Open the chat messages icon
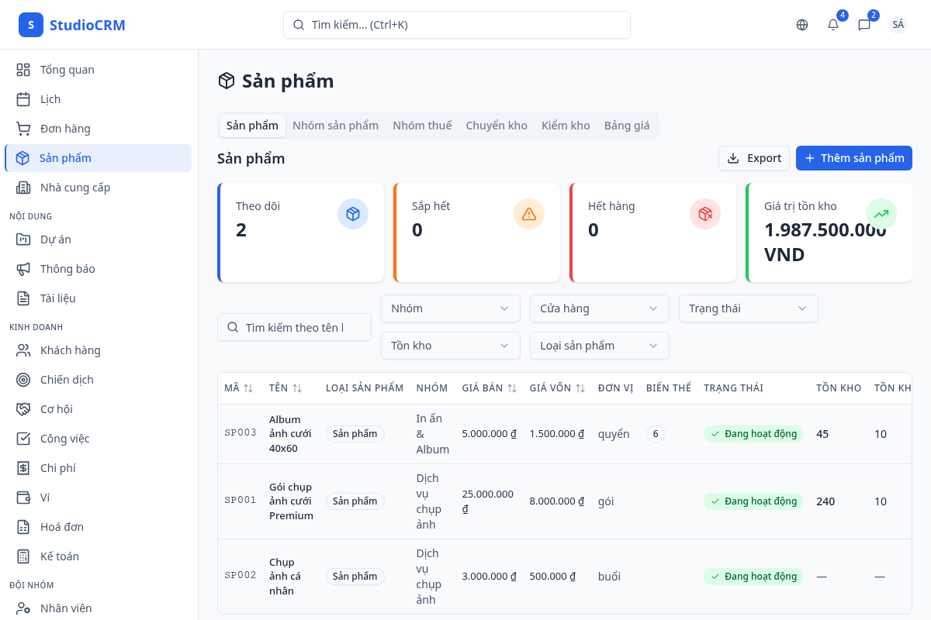Screen dimensions: 931x620 (x=864, y=25)
